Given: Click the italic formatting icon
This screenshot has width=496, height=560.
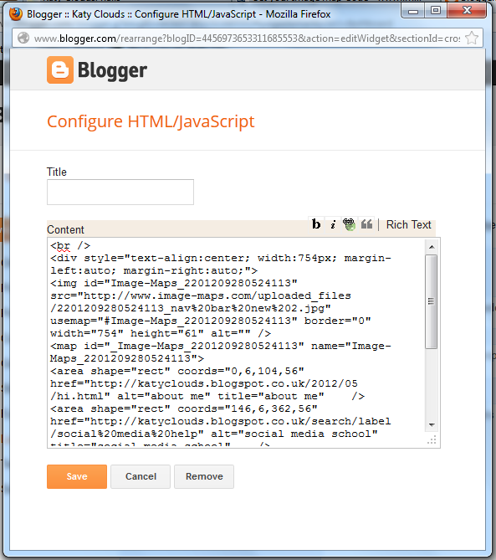Looking at the screenshot, I should pyautogui.click(x=333, y=224).
